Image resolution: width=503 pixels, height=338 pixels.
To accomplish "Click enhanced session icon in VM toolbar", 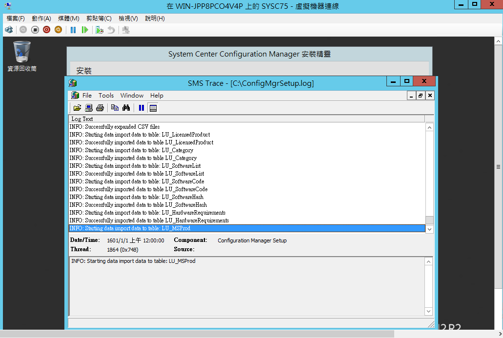I will click(126, 30).
